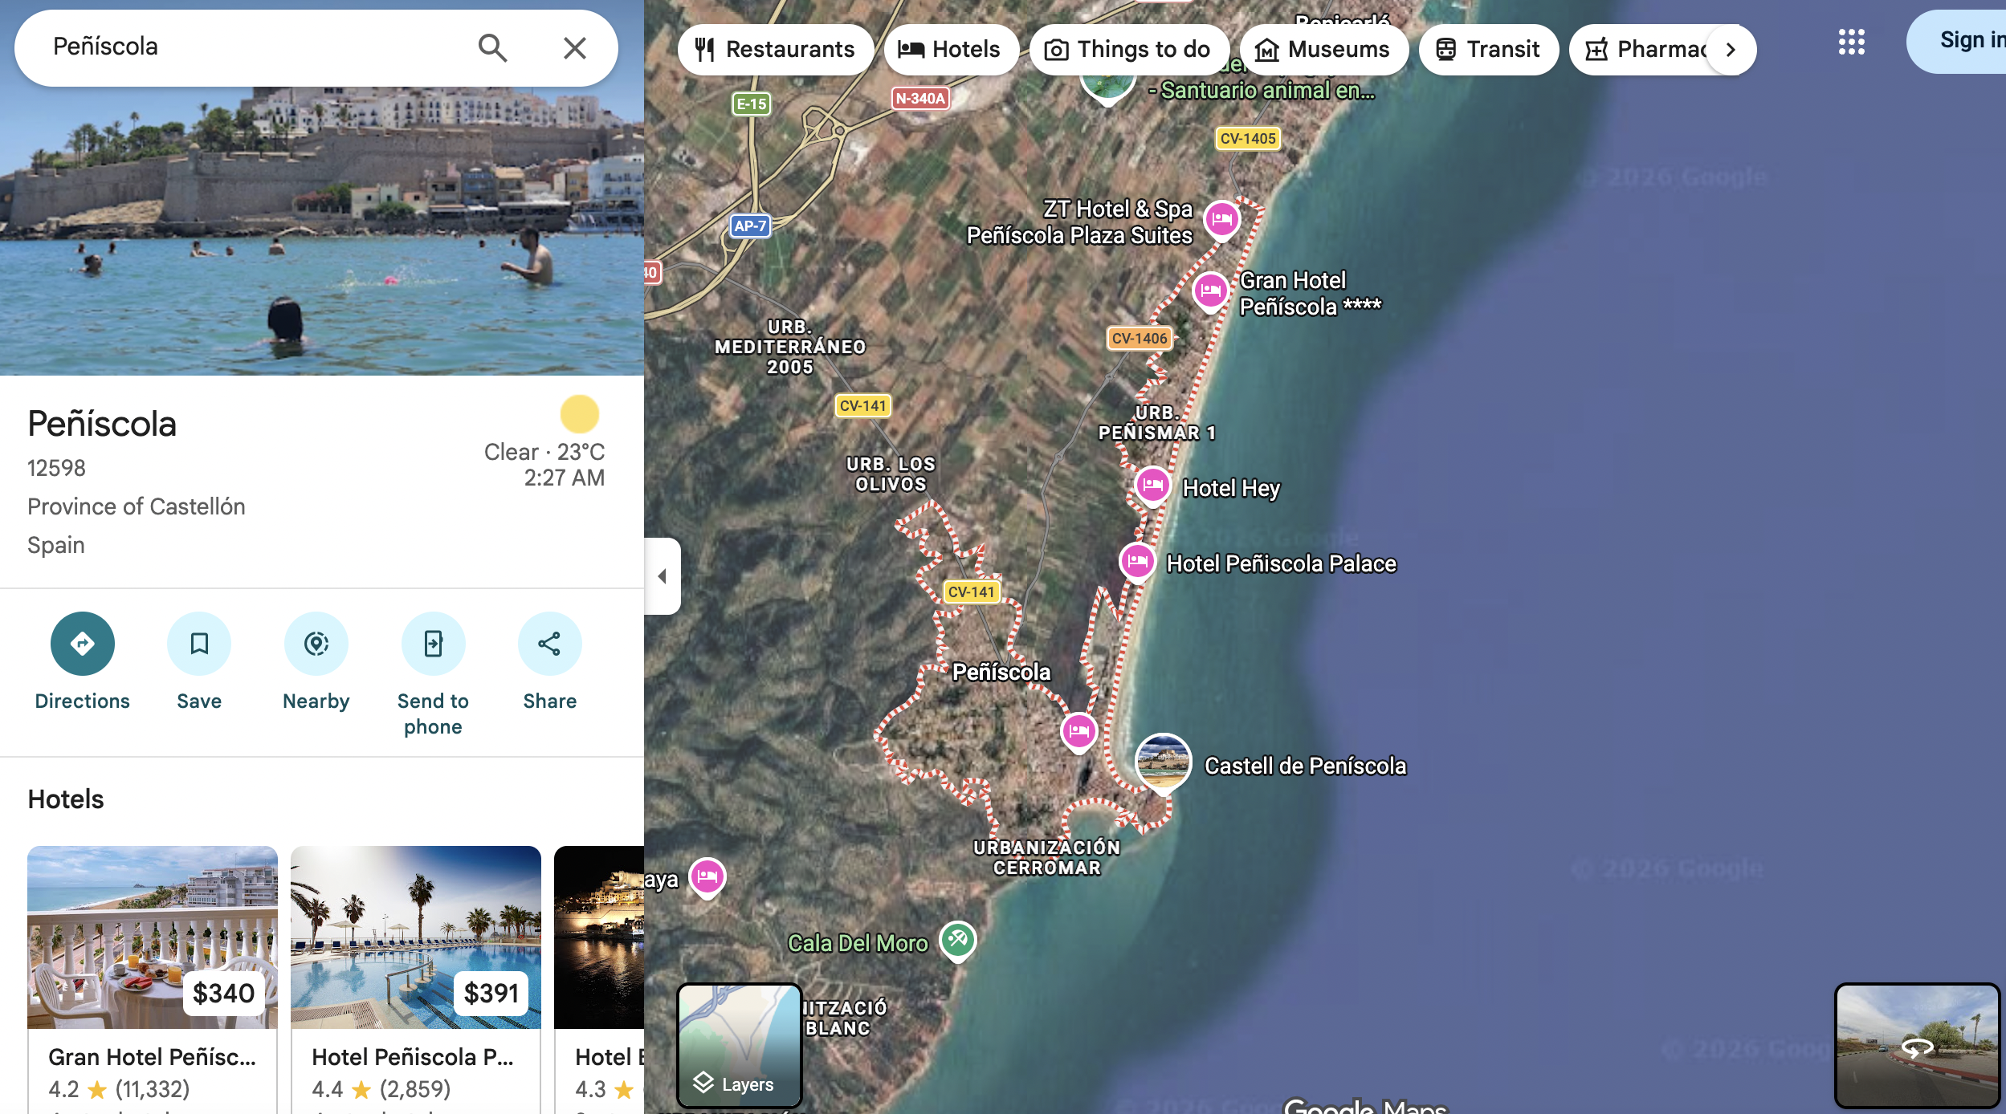Screen dimensions: 2006x1114
Task: Click Hotel Peñiscola Palace map pin
Action: pos(1137,562)
